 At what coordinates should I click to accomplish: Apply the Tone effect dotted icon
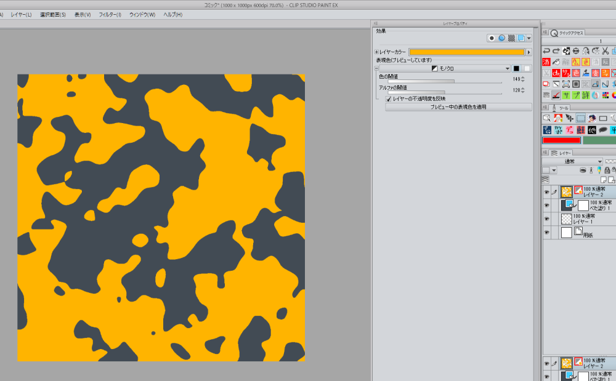coord(511,38)
